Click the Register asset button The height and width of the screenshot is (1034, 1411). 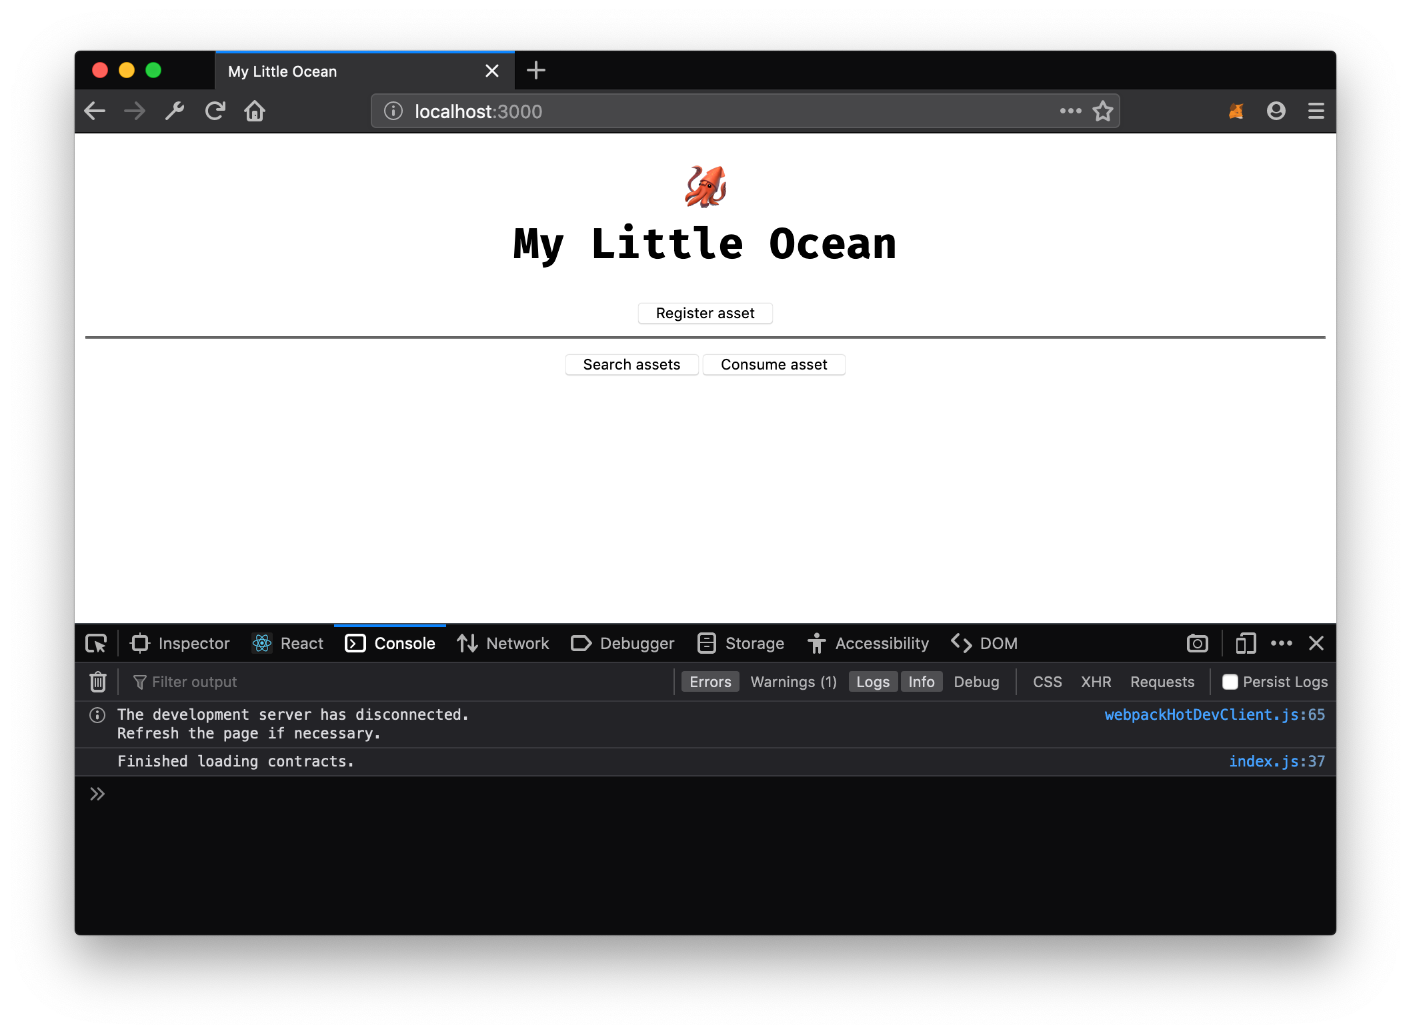pos(704,312)
